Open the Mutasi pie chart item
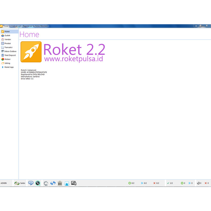 coord(7,59)
